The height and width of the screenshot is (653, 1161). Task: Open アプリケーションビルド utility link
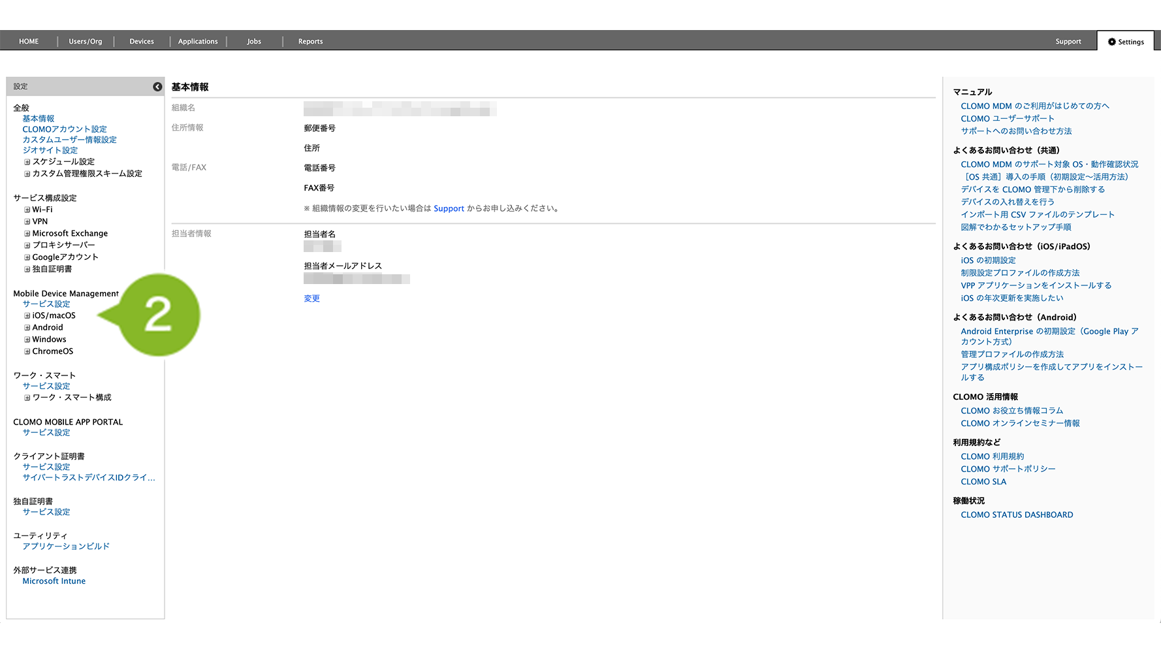tap(66, 547)
